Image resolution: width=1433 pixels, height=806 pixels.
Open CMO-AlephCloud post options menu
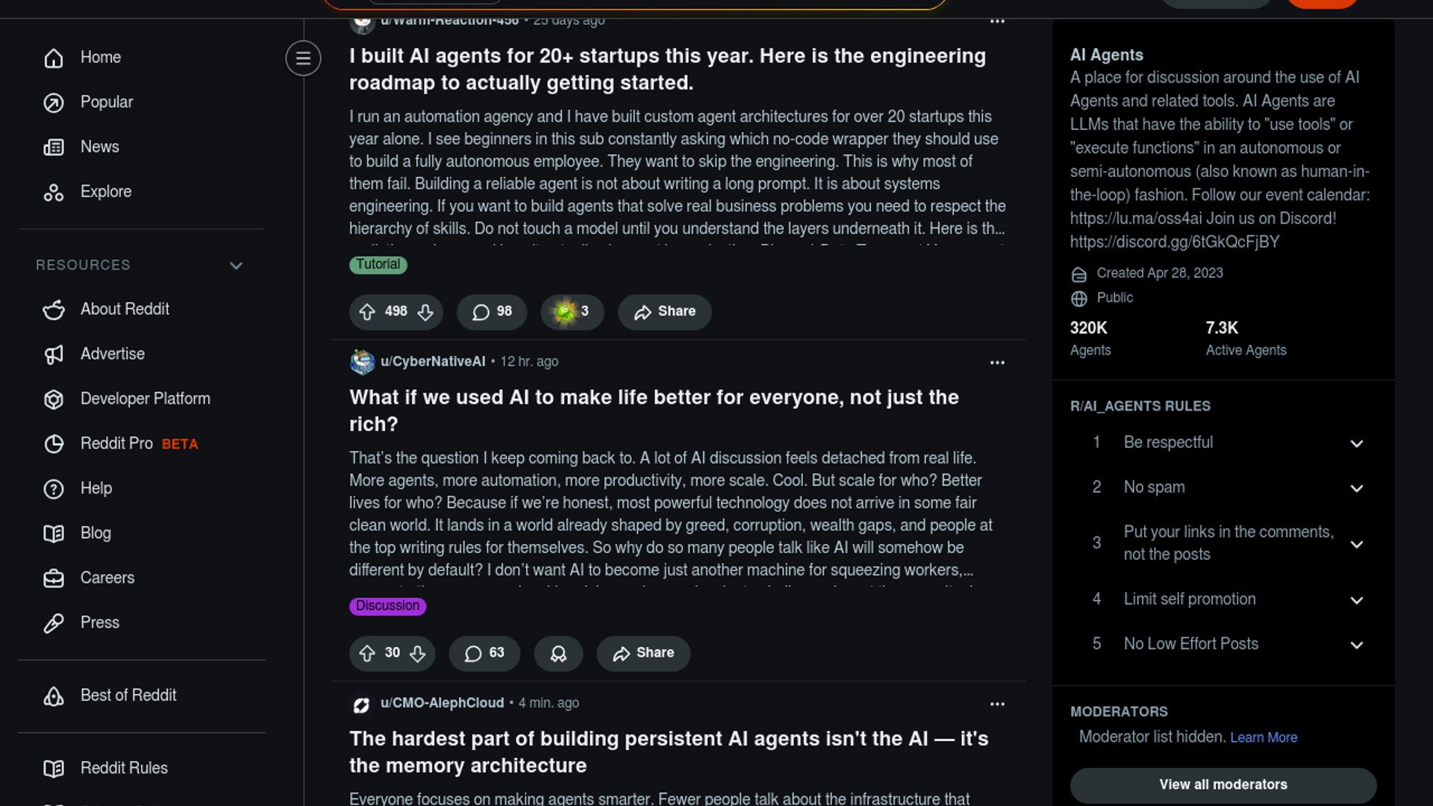click(997, 704)
